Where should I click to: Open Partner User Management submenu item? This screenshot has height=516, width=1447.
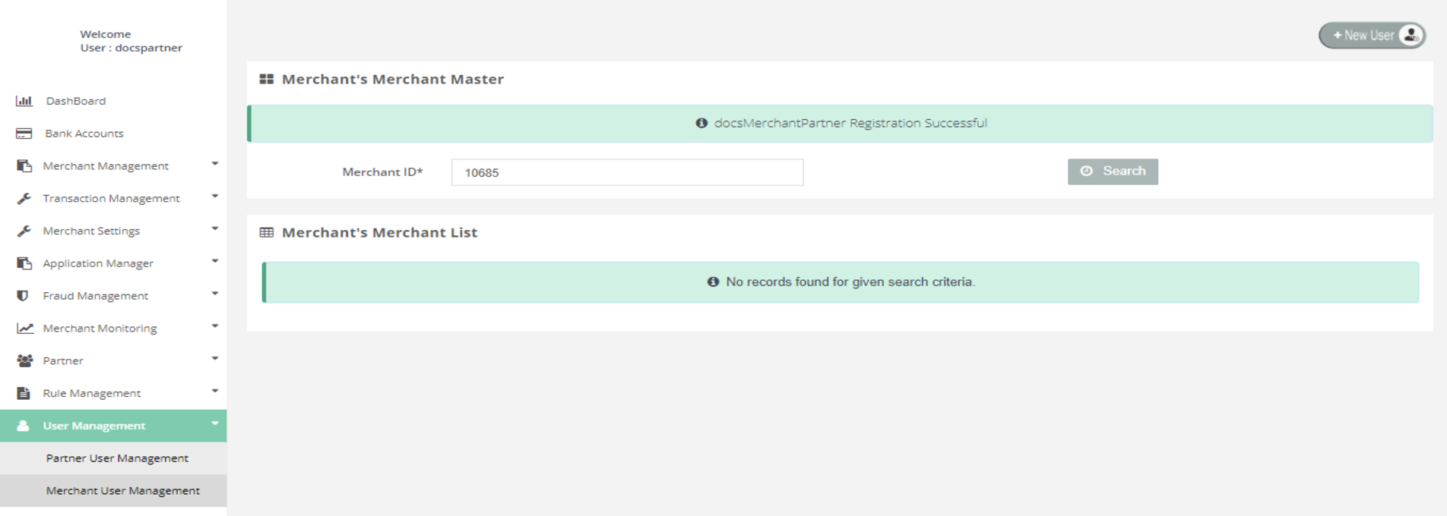point(117,458)
